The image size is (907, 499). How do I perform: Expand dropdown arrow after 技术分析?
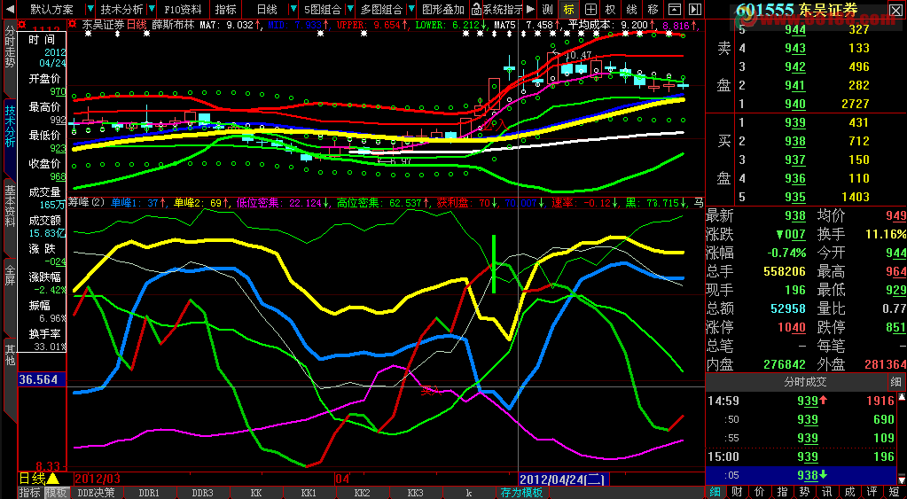pyautogui.click(x=152, y=9)
